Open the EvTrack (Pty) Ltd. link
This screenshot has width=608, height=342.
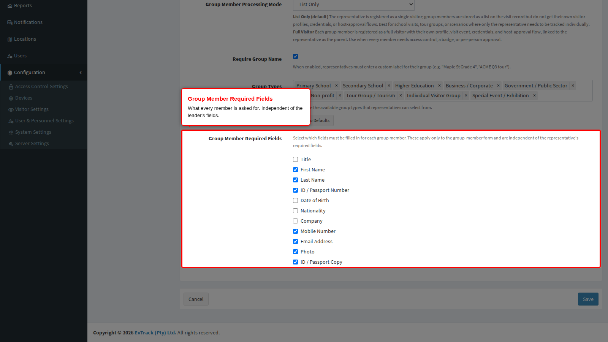155,333
